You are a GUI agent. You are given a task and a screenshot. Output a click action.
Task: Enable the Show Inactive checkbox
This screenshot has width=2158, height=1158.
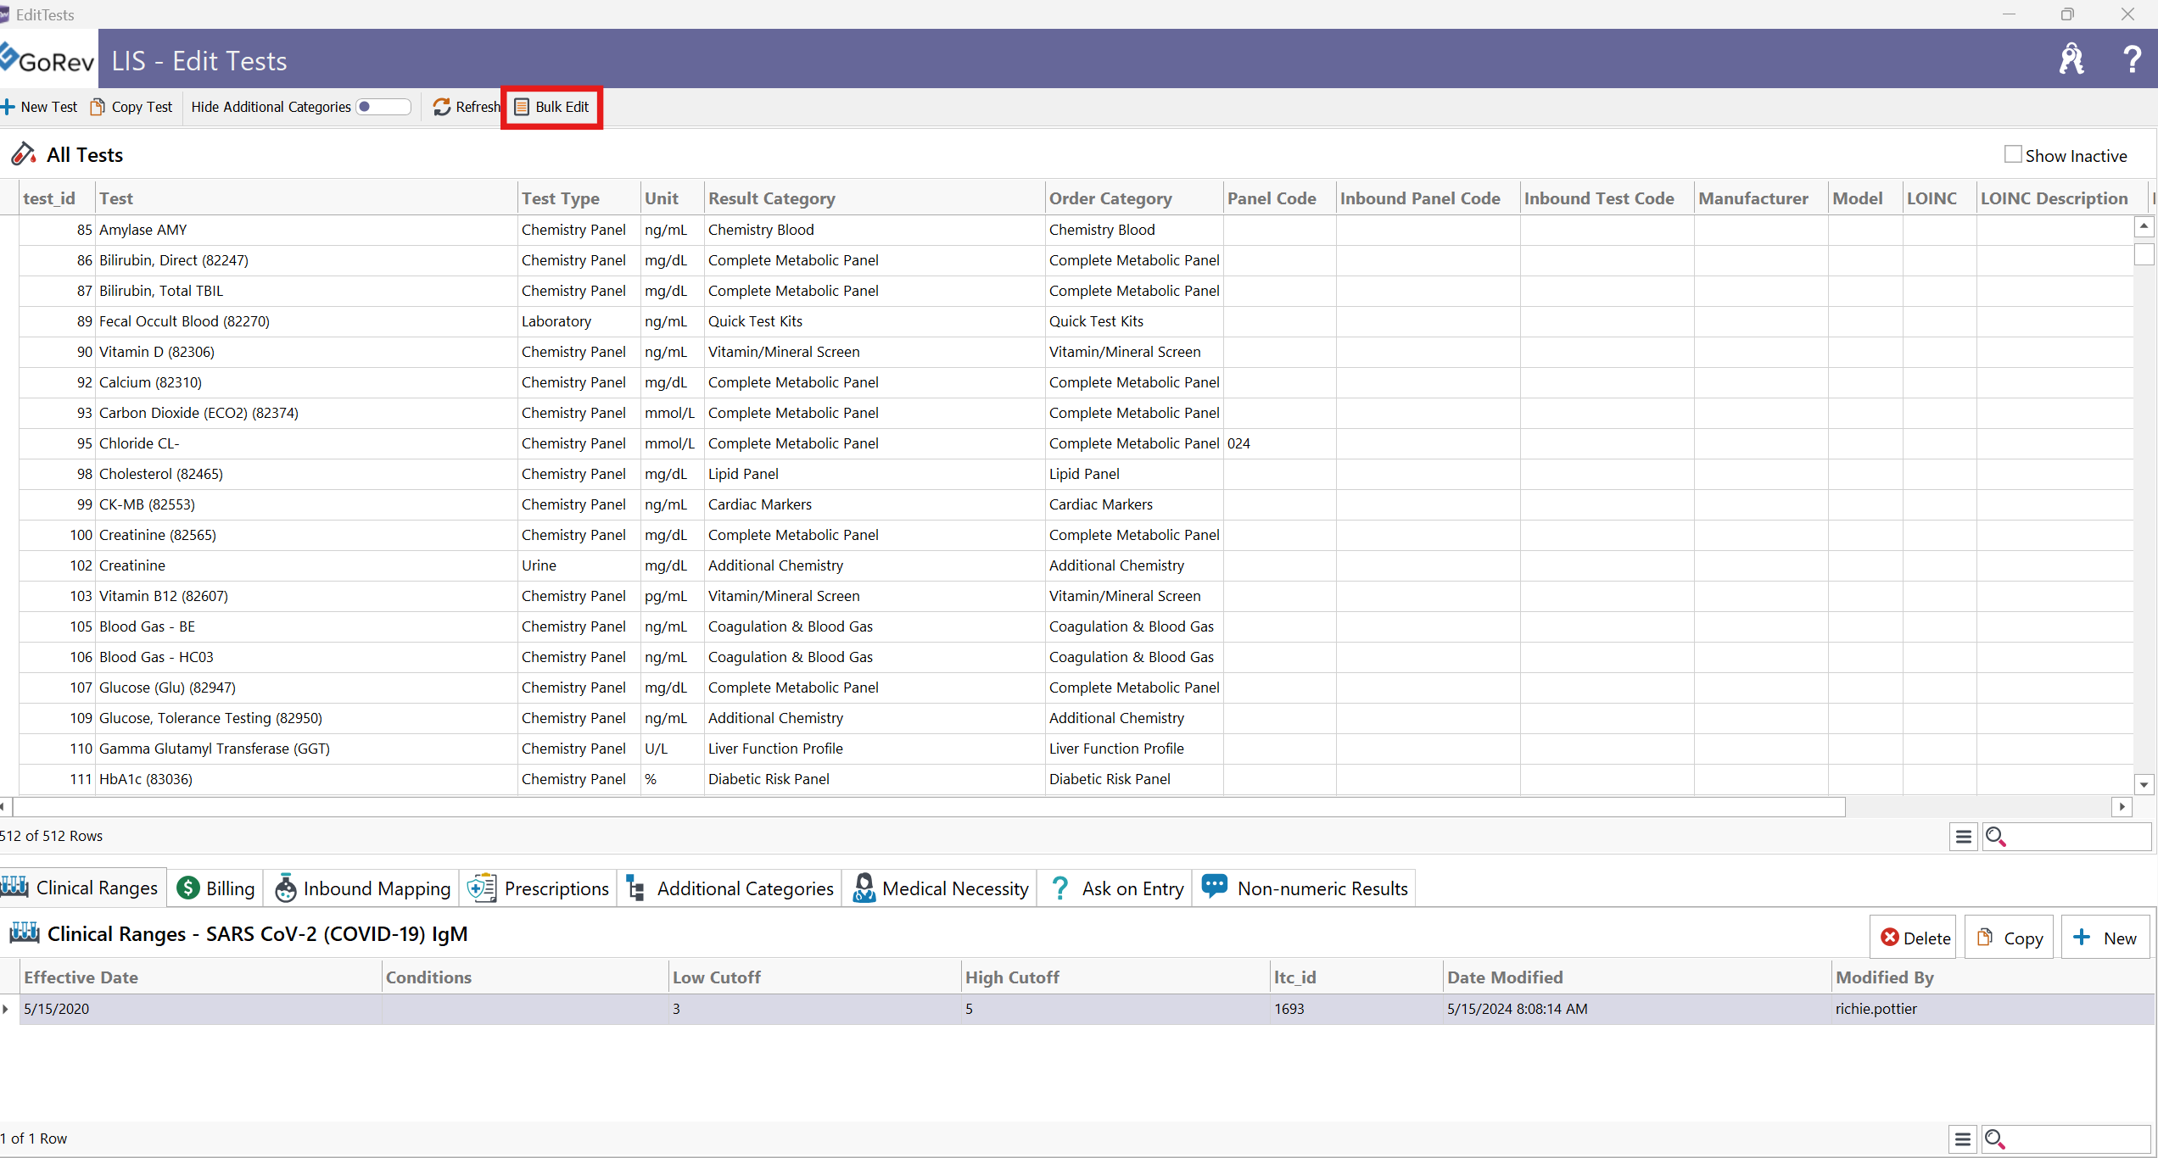[2013, 154]
